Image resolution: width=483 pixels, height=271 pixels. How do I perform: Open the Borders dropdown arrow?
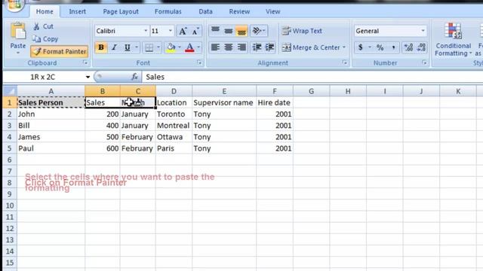tap(158, 47)
